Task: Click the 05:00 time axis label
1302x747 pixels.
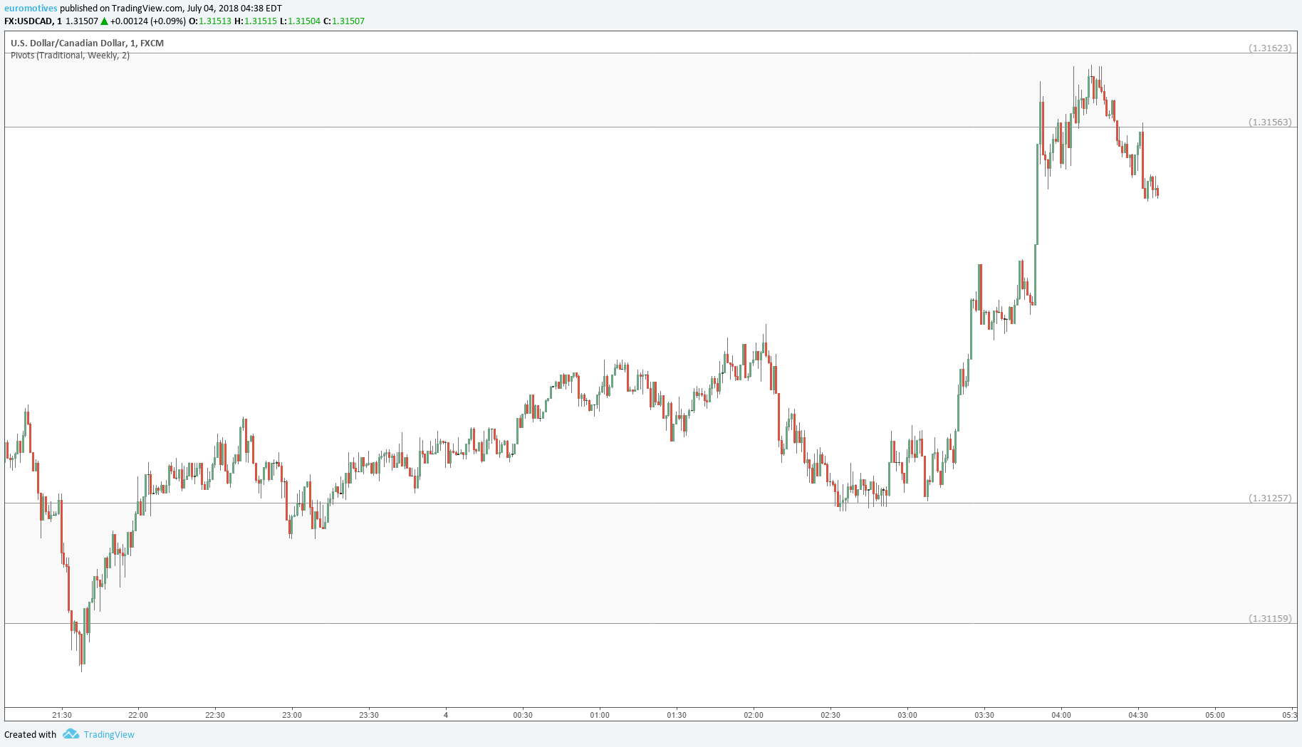Action: click(1215, 715)
